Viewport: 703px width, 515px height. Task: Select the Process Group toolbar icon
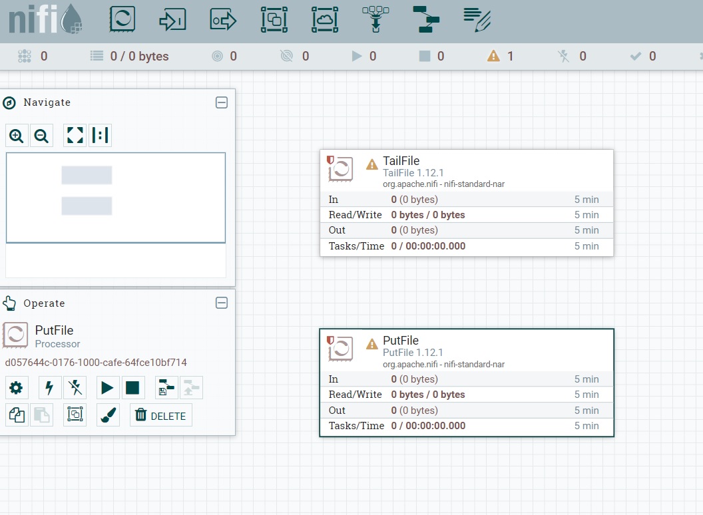point(274,20)
